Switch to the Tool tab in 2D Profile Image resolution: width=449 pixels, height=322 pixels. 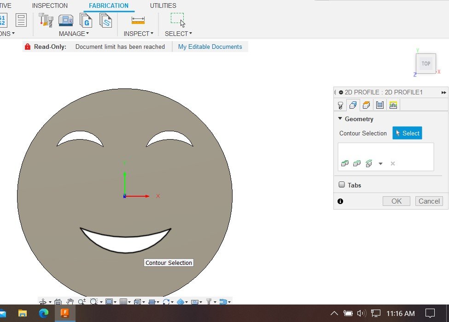340,105
